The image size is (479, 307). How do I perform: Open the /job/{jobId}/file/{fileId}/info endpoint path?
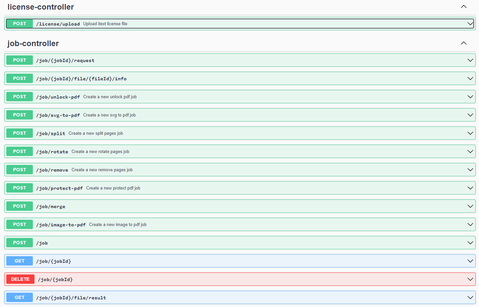click(81, 79)
